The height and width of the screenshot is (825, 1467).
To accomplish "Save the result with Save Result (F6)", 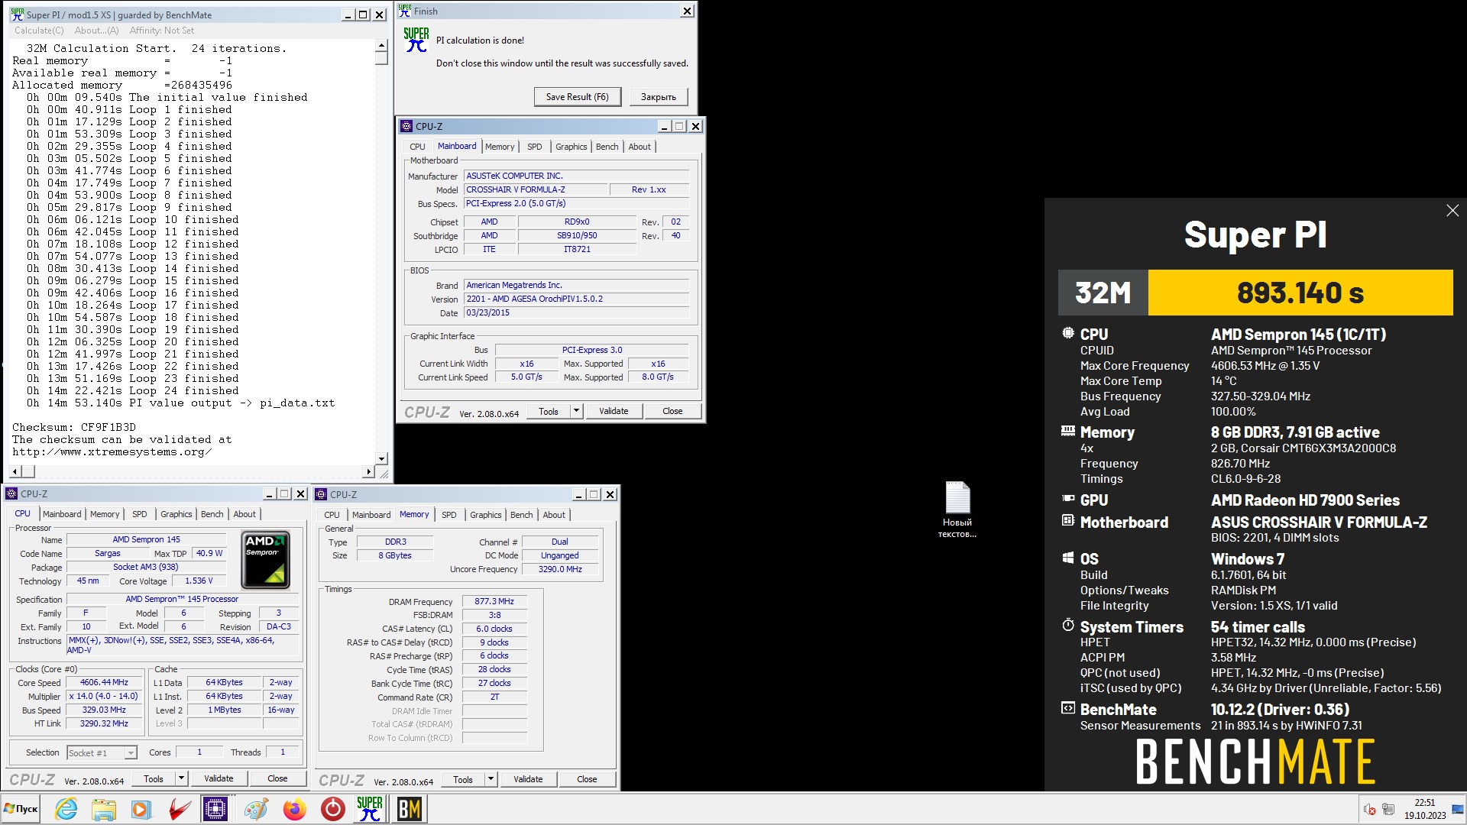I will (577, 97).
